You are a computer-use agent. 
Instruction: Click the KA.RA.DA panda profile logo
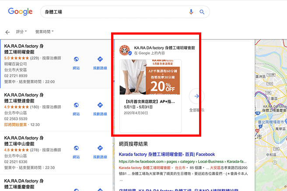tap(125, 50)
